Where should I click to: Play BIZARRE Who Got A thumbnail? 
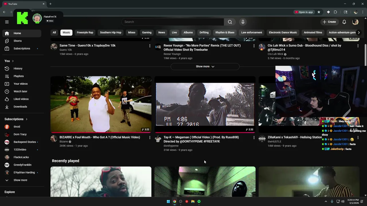101,104
